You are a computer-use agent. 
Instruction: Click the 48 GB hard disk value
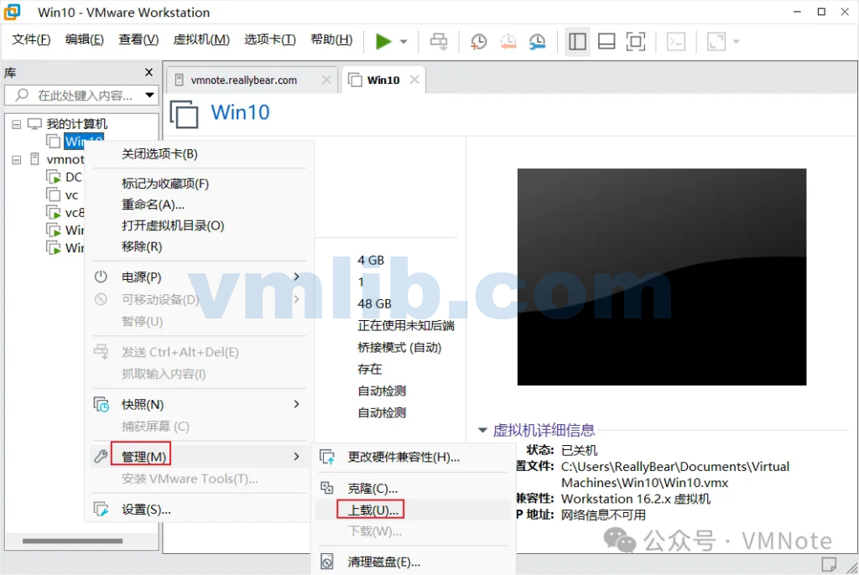pyautogui.click(x=374, y=304)
